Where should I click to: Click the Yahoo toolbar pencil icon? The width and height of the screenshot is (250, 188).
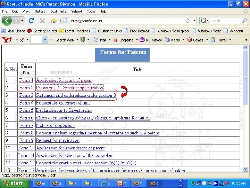[x=22, y=40]
